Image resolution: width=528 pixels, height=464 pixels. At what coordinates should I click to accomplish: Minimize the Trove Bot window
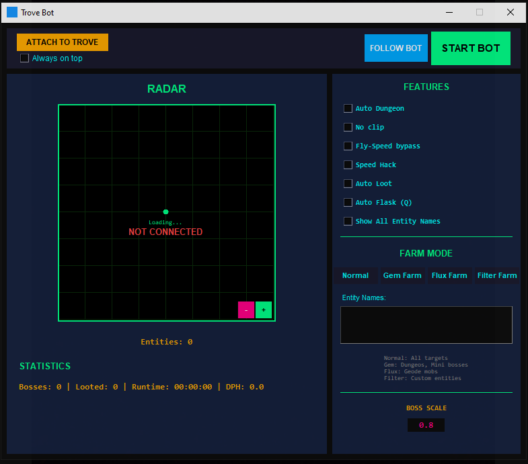[x=449, y=13]
